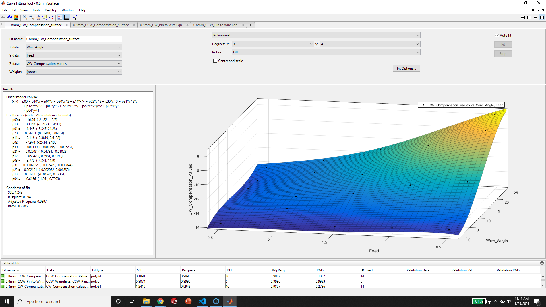Open the Polynomial fit type dropdown

click(x=316, y=35)
